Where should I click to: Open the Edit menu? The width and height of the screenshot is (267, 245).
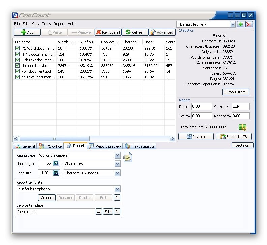coord(26,24)
